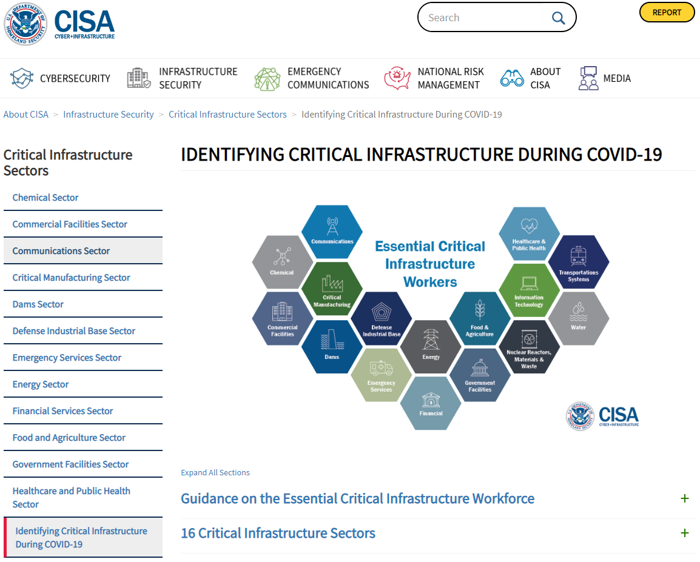The image size is (700, 562).
Task: Click the yellow REPORT button
Action: (667, 13)
